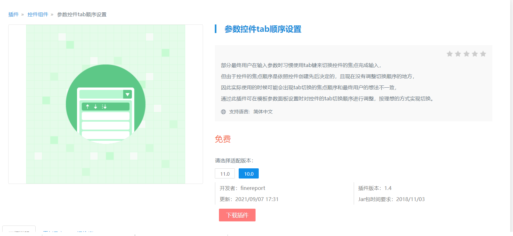The image size is (513, 236).
Task: Click the first description line about tab键
Action: [301, 65]
